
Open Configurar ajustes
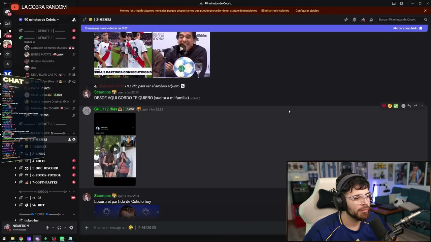click(307, 10)
